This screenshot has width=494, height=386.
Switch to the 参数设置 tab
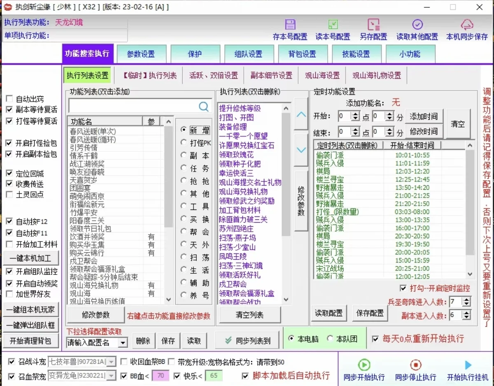[x=142, y=54]
